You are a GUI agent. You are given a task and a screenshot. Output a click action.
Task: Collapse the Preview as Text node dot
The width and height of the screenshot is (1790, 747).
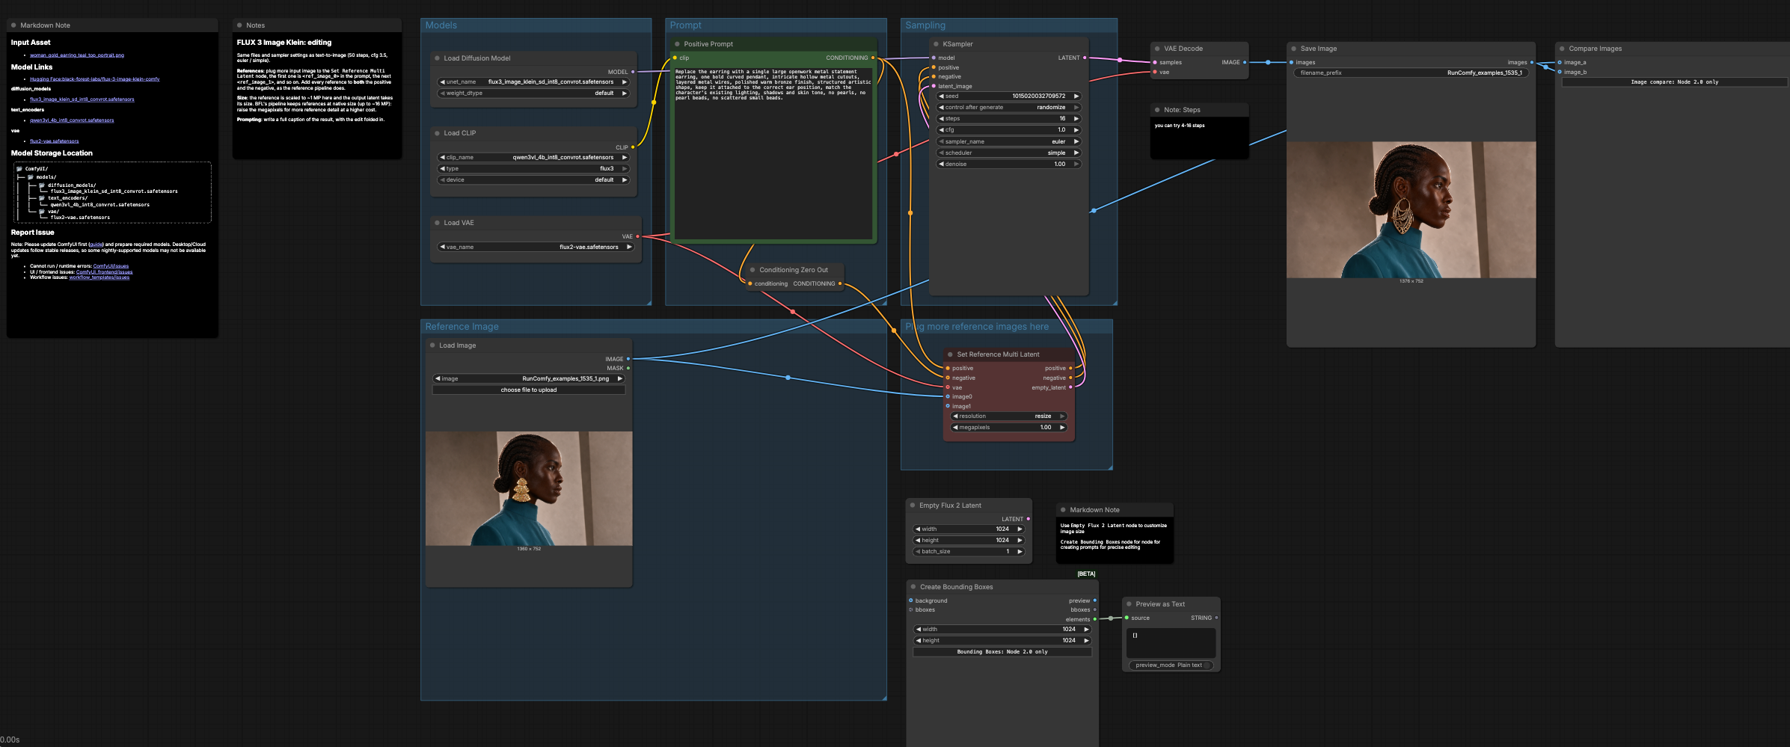tap(1129, 604)
